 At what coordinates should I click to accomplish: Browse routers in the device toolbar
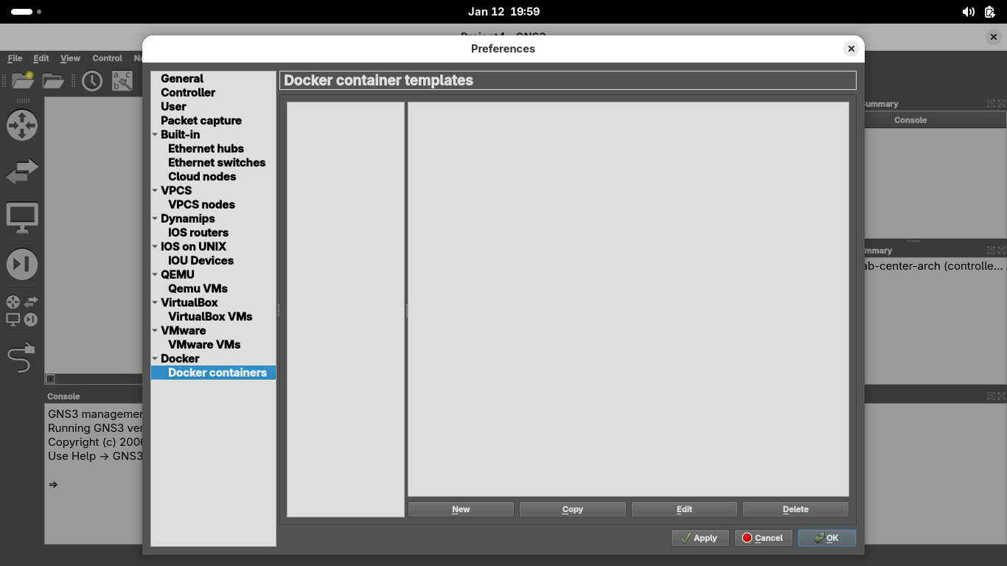click(x=22, y=125)
